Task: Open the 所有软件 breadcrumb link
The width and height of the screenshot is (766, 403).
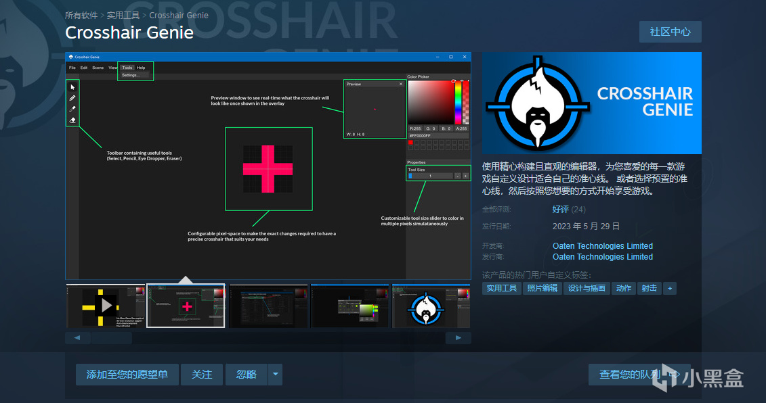Action: click(x=81, y=15)
